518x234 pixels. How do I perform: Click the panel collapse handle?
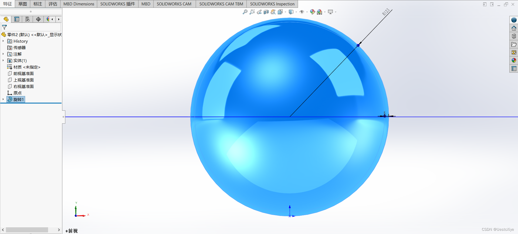pyautogui.click(x=63, y=117)
